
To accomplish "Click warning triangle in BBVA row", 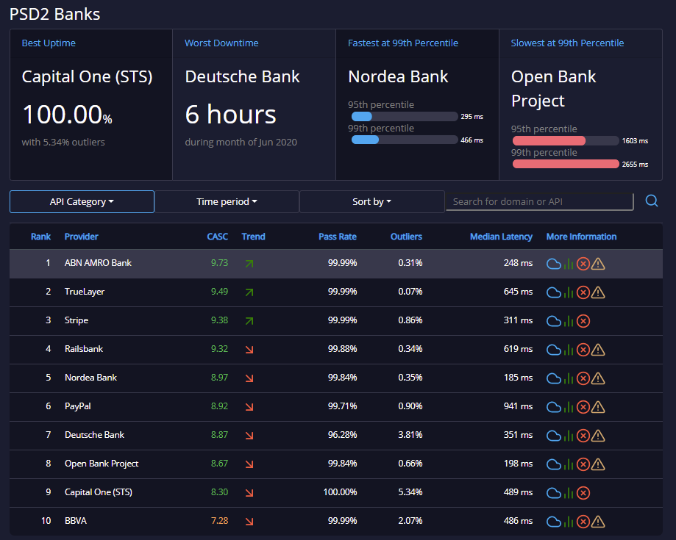I will [598, 522].
